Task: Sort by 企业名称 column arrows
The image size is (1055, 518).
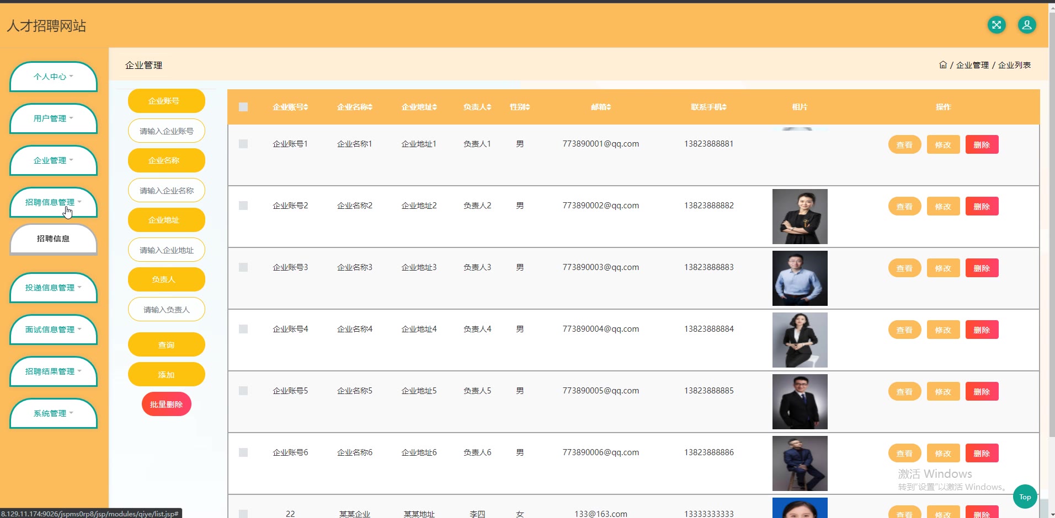Action: point(370,107)
